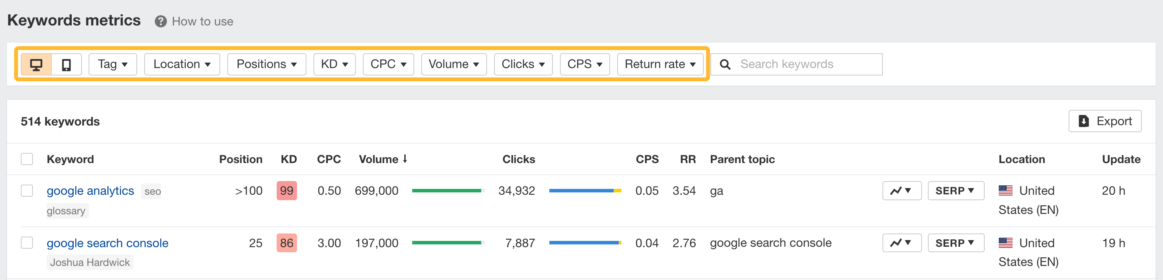
Task: Click the green volume bar for google search console
Action: (447, 243)
